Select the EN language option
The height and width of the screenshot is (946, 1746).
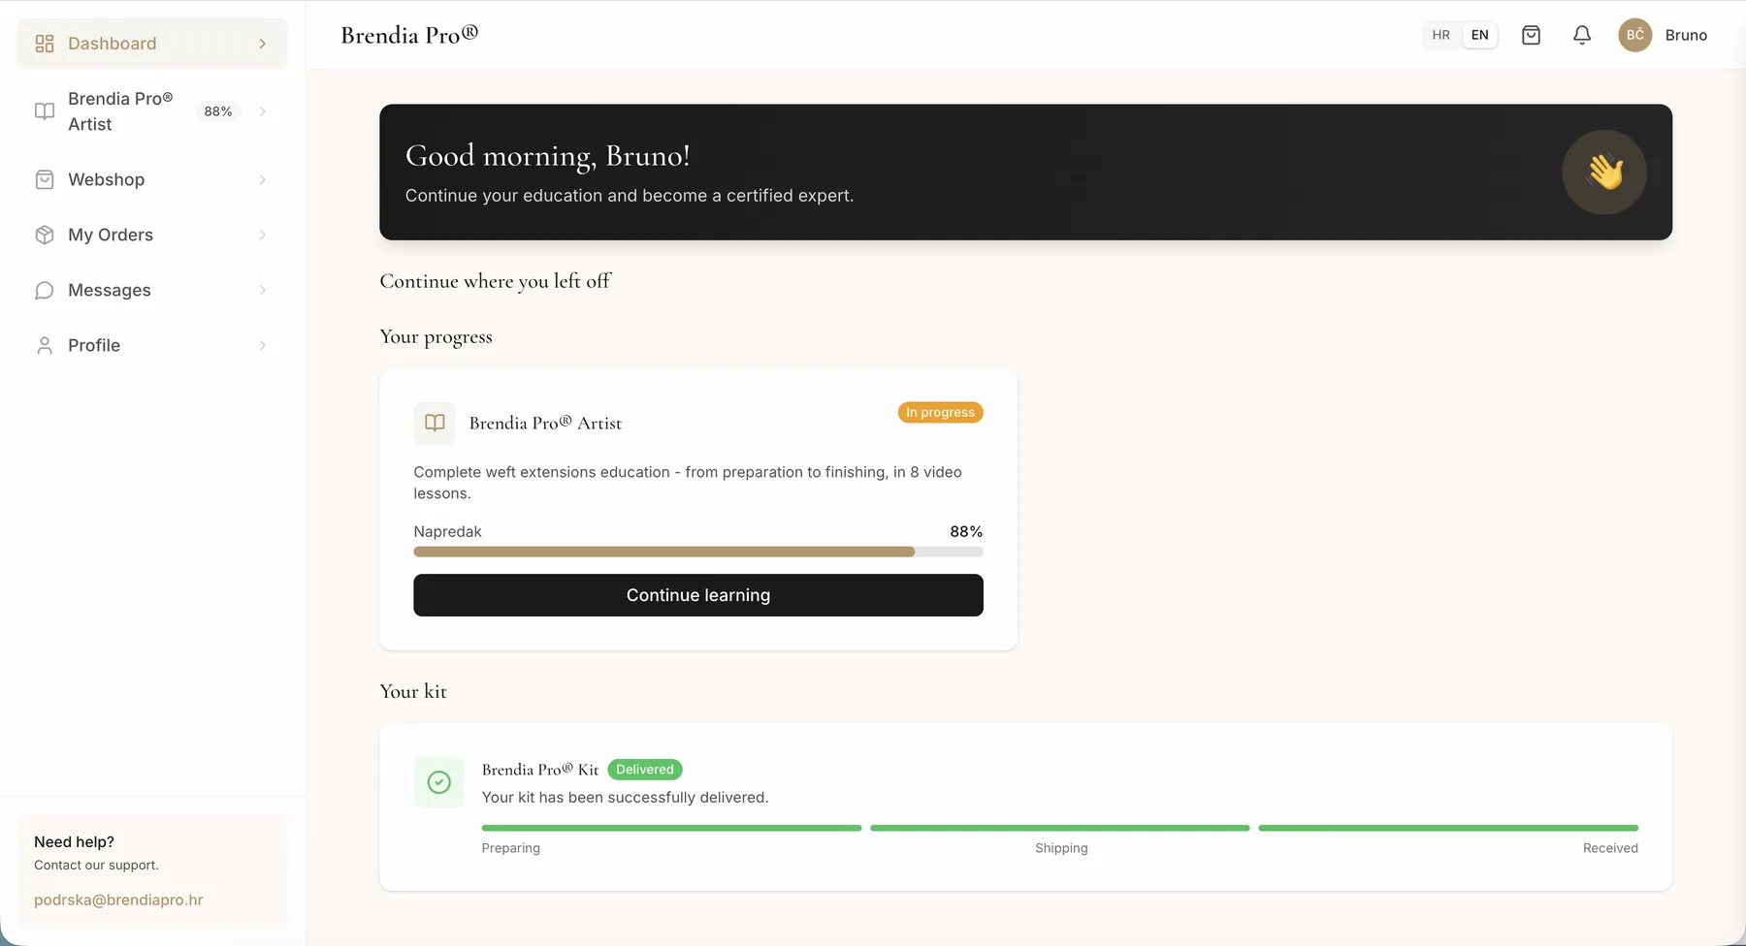(1479, 35)
